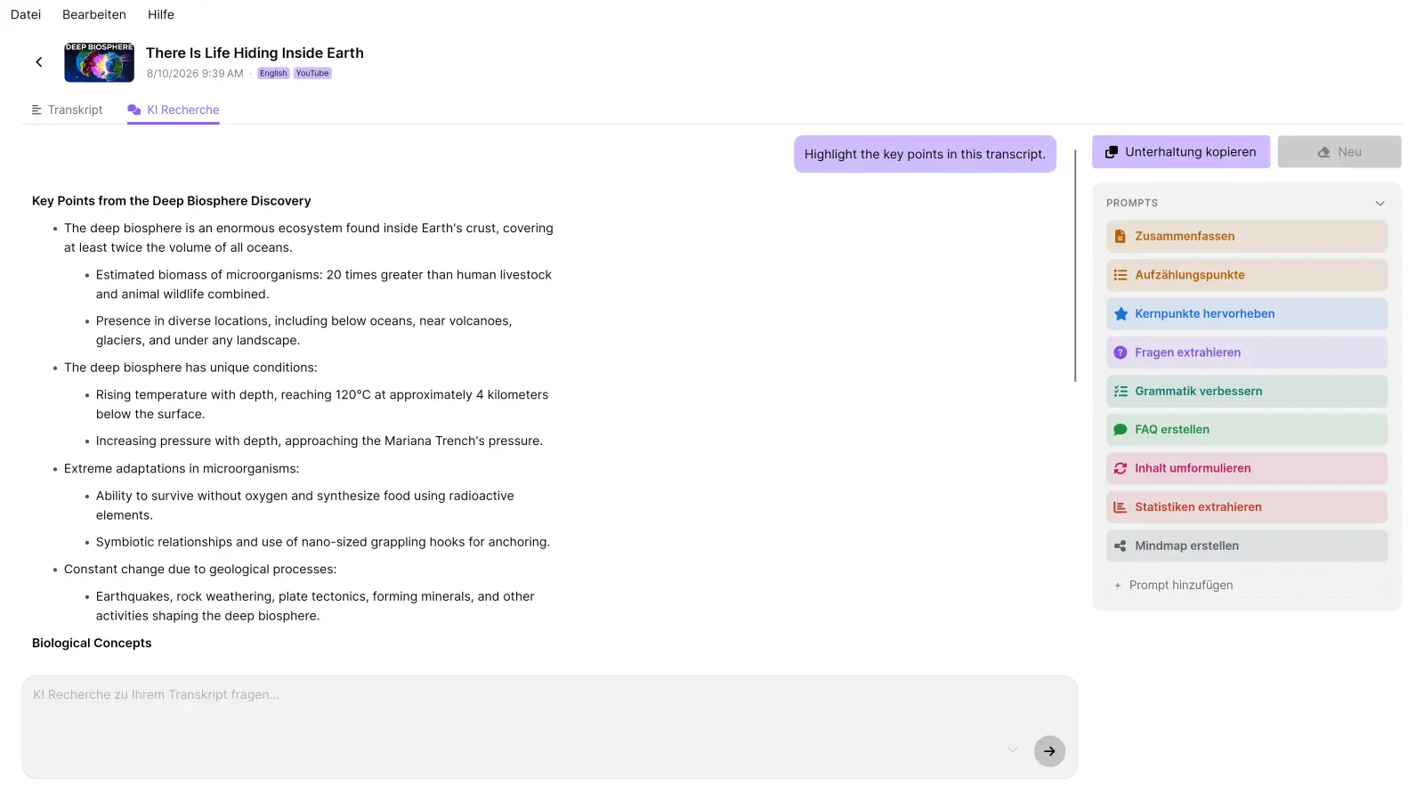The height and width of the screenshot is (801, 1424).
Task: Click the Statistiken extrahieren chart icon
Action: pos(1121,507)
